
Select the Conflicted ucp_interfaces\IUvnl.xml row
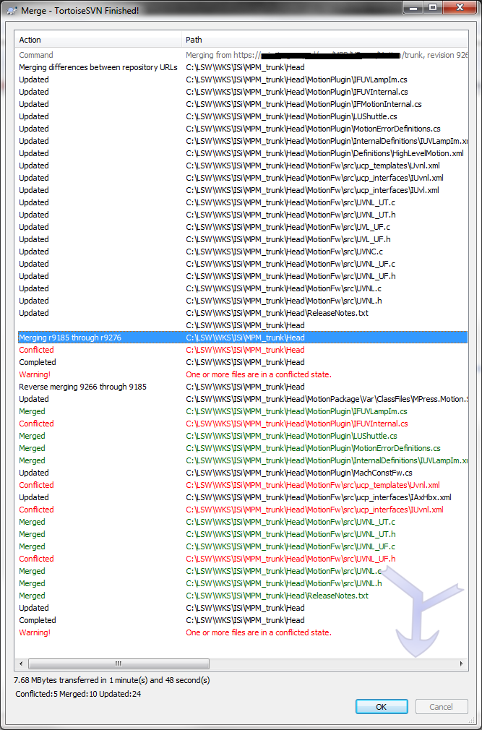coord(241,510)
